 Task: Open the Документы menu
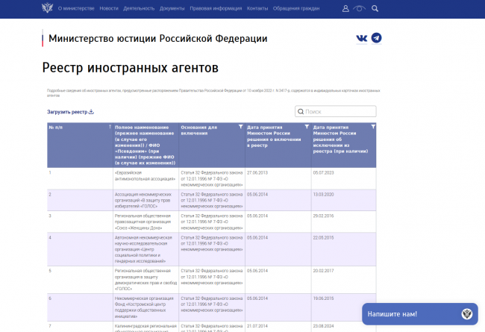(172, 8)
